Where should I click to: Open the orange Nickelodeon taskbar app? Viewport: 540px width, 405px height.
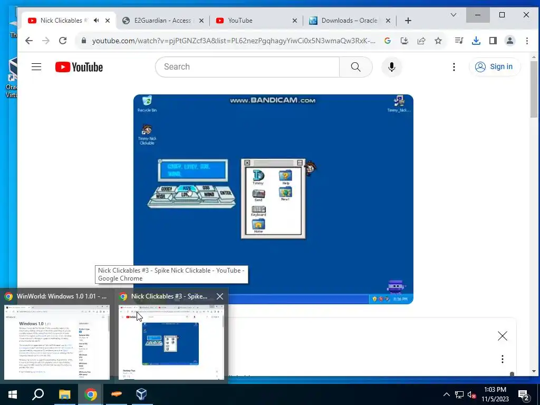(x=117, y=394)
